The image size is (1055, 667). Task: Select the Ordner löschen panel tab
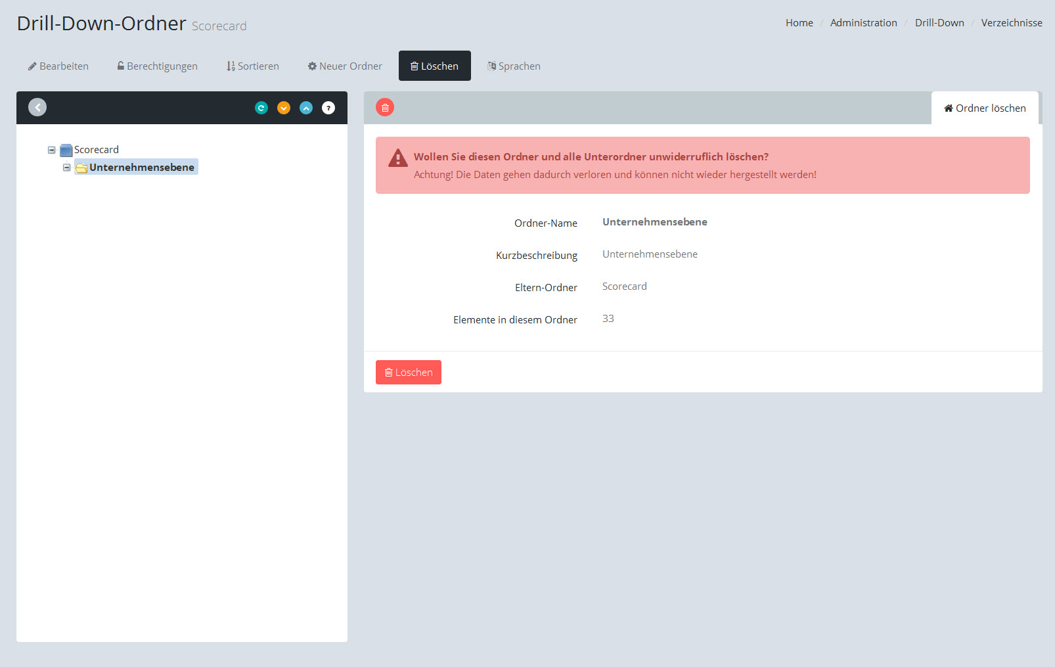(x=985, y=108)
